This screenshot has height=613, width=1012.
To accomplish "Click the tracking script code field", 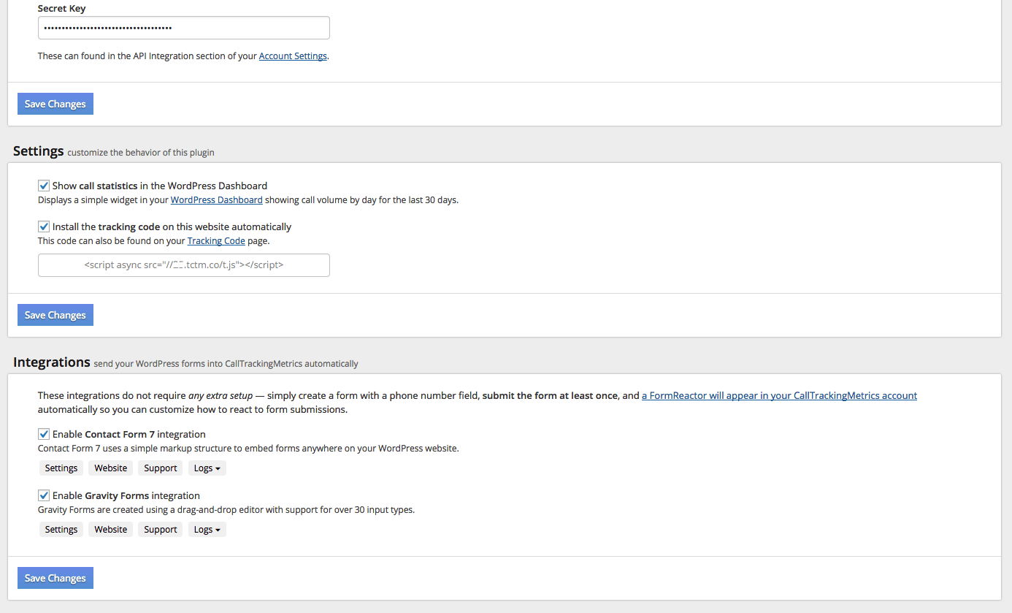I will (184, 265).
